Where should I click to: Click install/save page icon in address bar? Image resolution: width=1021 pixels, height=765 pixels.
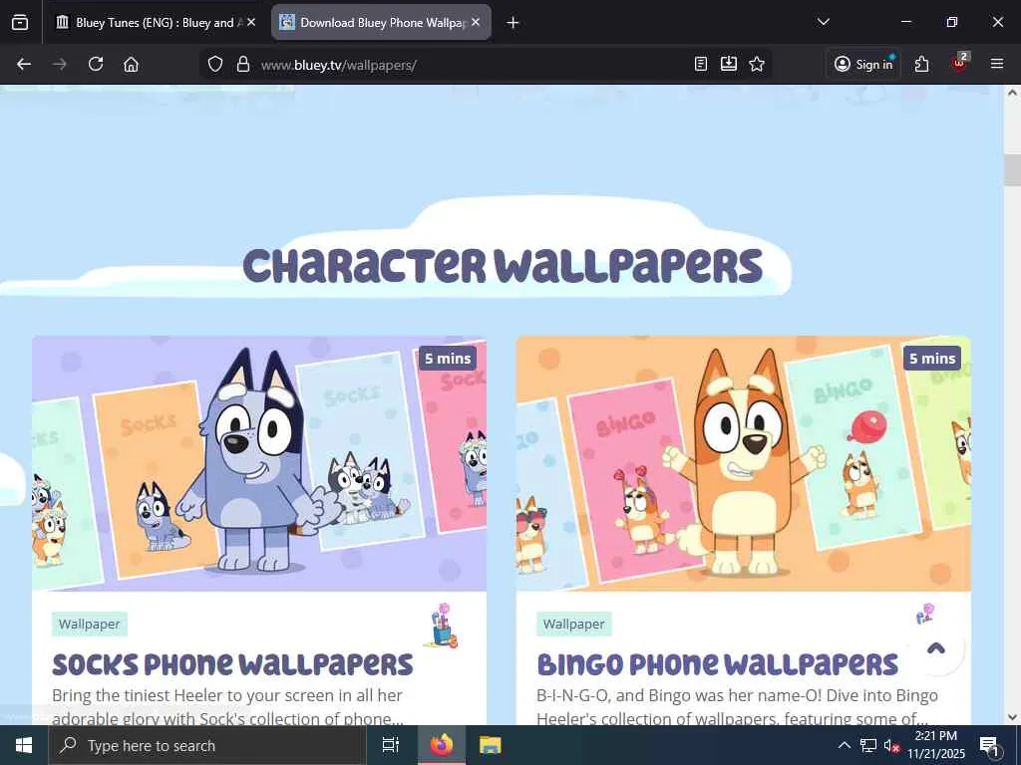[x=729, y=64]
